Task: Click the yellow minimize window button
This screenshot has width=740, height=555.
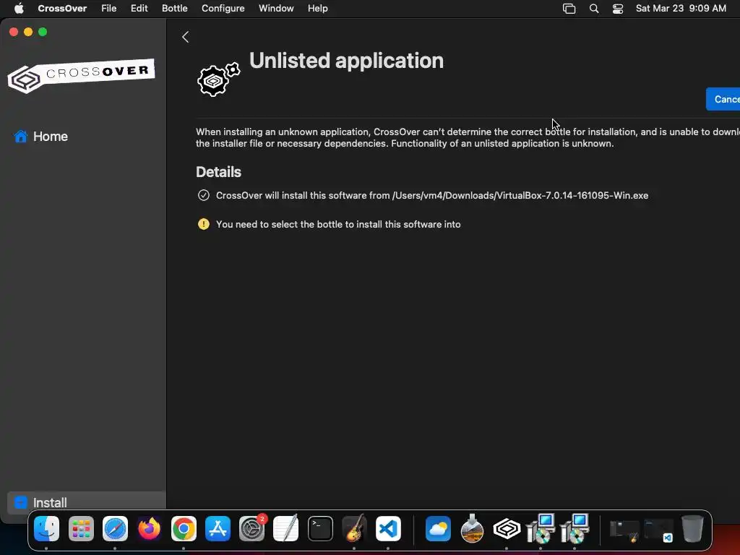Action: [x=28, y=32]
